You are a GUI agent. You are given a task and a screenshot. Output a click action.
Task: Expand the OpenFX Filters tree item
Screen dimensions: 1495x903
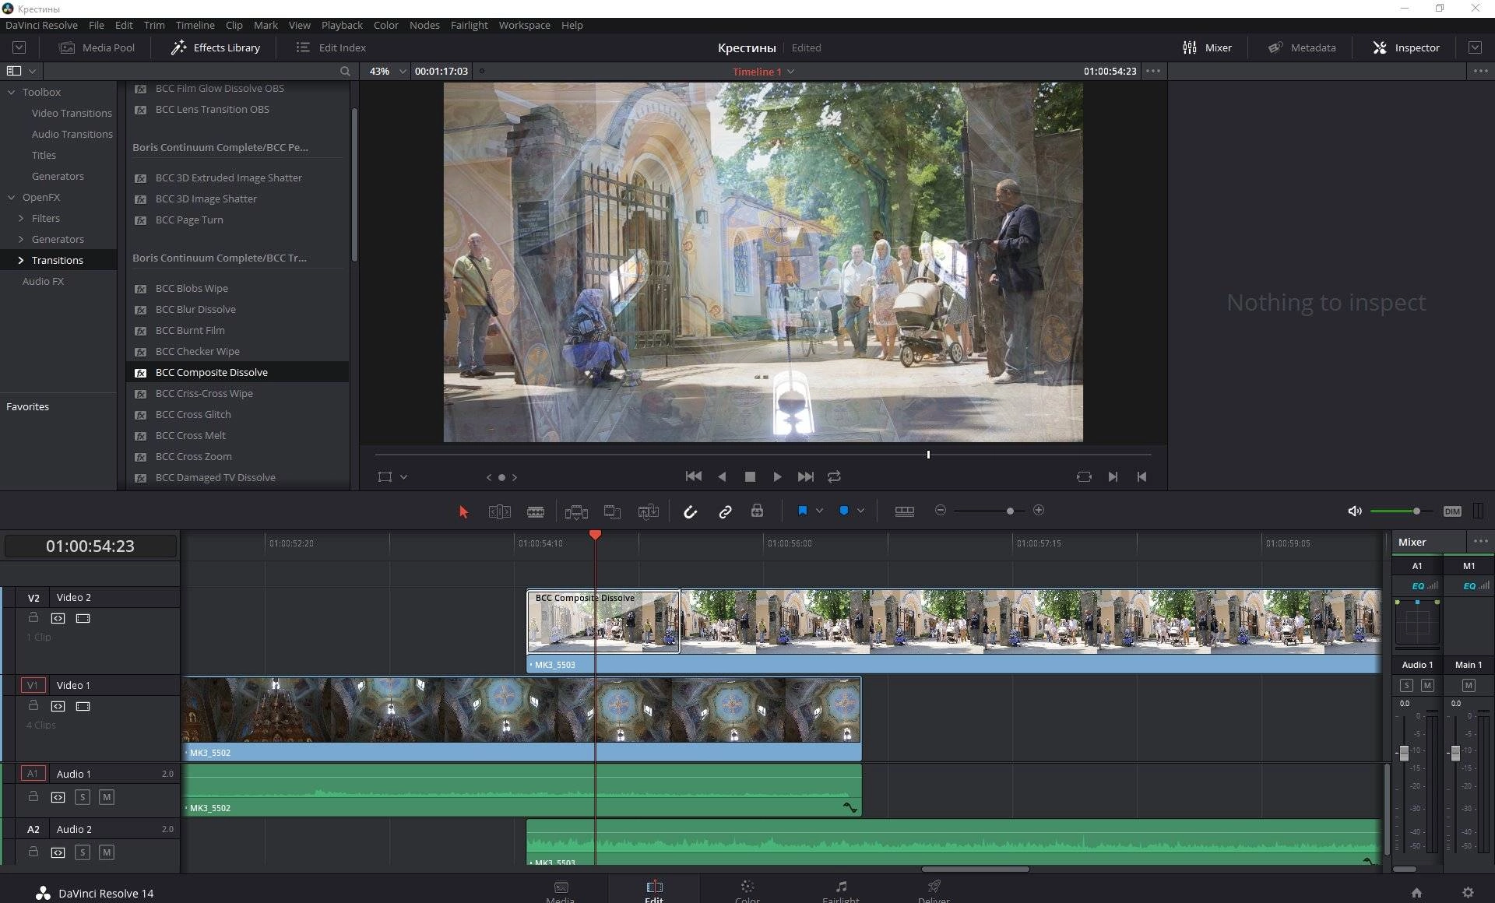click(21, 218)
